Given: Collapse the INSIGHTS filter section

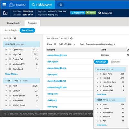Looking at the screenshot, I should click(21, 44).
